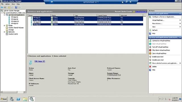Select the VM-App-03 row in the list

click(x=87, y=24)
